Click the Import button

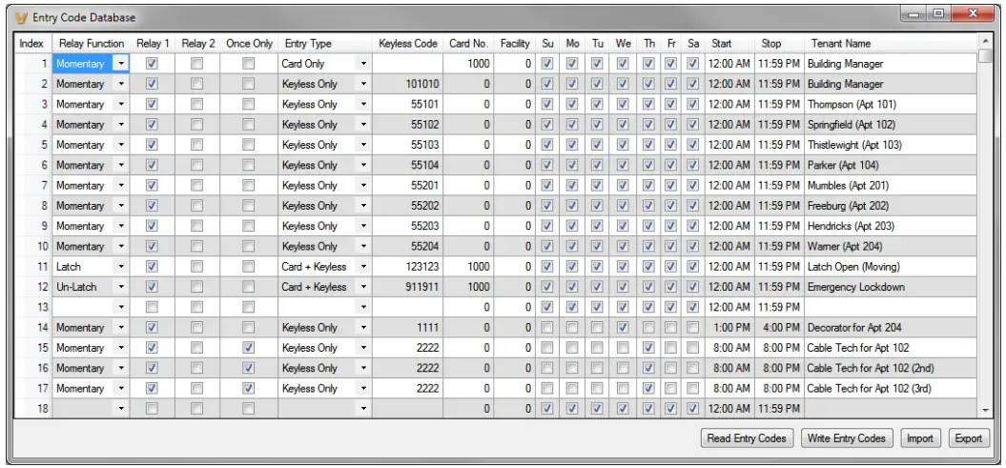coord(920,438)
